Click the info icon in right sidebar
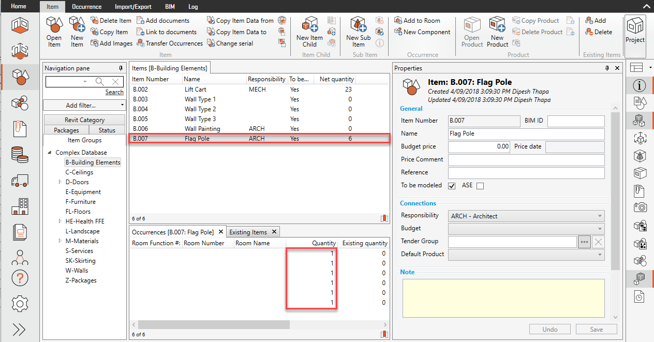The width and height of the screenshot is (654, 342). coord(640,85)
